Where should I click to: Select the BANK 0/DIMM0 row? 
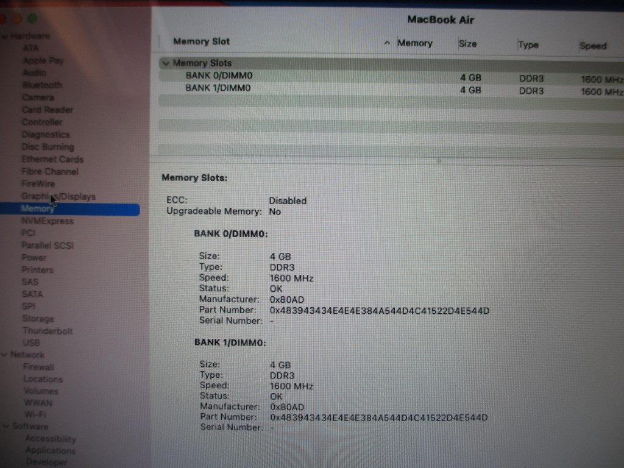click(x=391, y=76)
